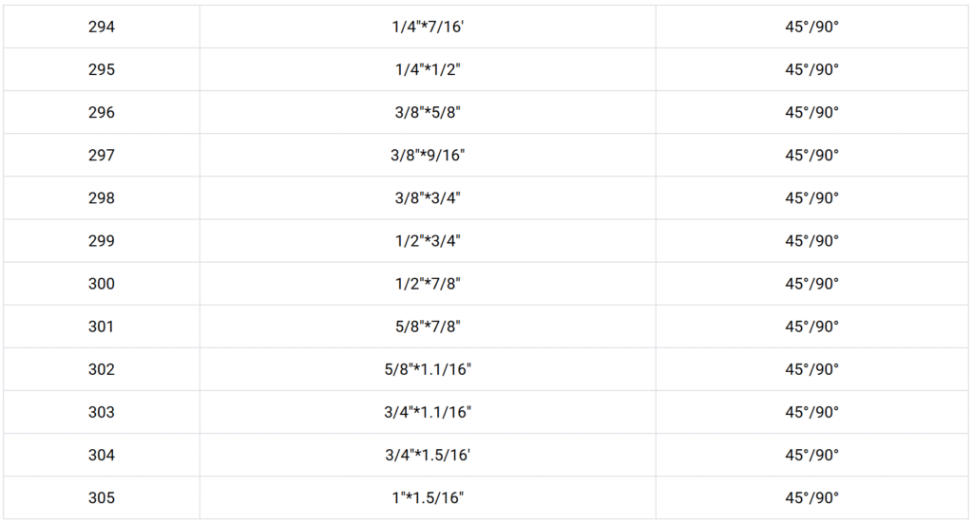The width and height of the screenshot is (973, 523).
Task: Click row number 295
Action: tap(101, 69)
